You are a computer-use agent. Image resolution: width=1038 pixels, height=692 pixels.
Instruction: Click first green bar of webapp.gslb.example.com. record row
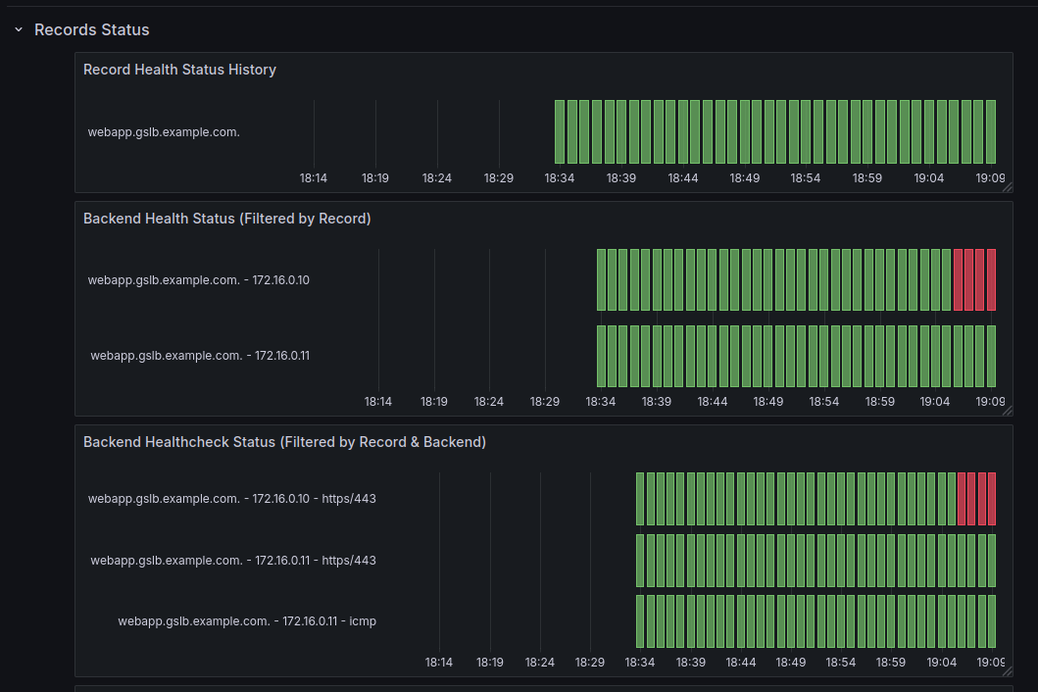point(560,131)
